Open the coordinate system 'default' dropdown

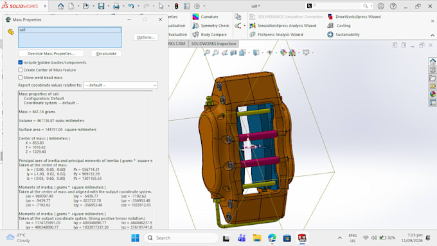click(x=121, y=85)
